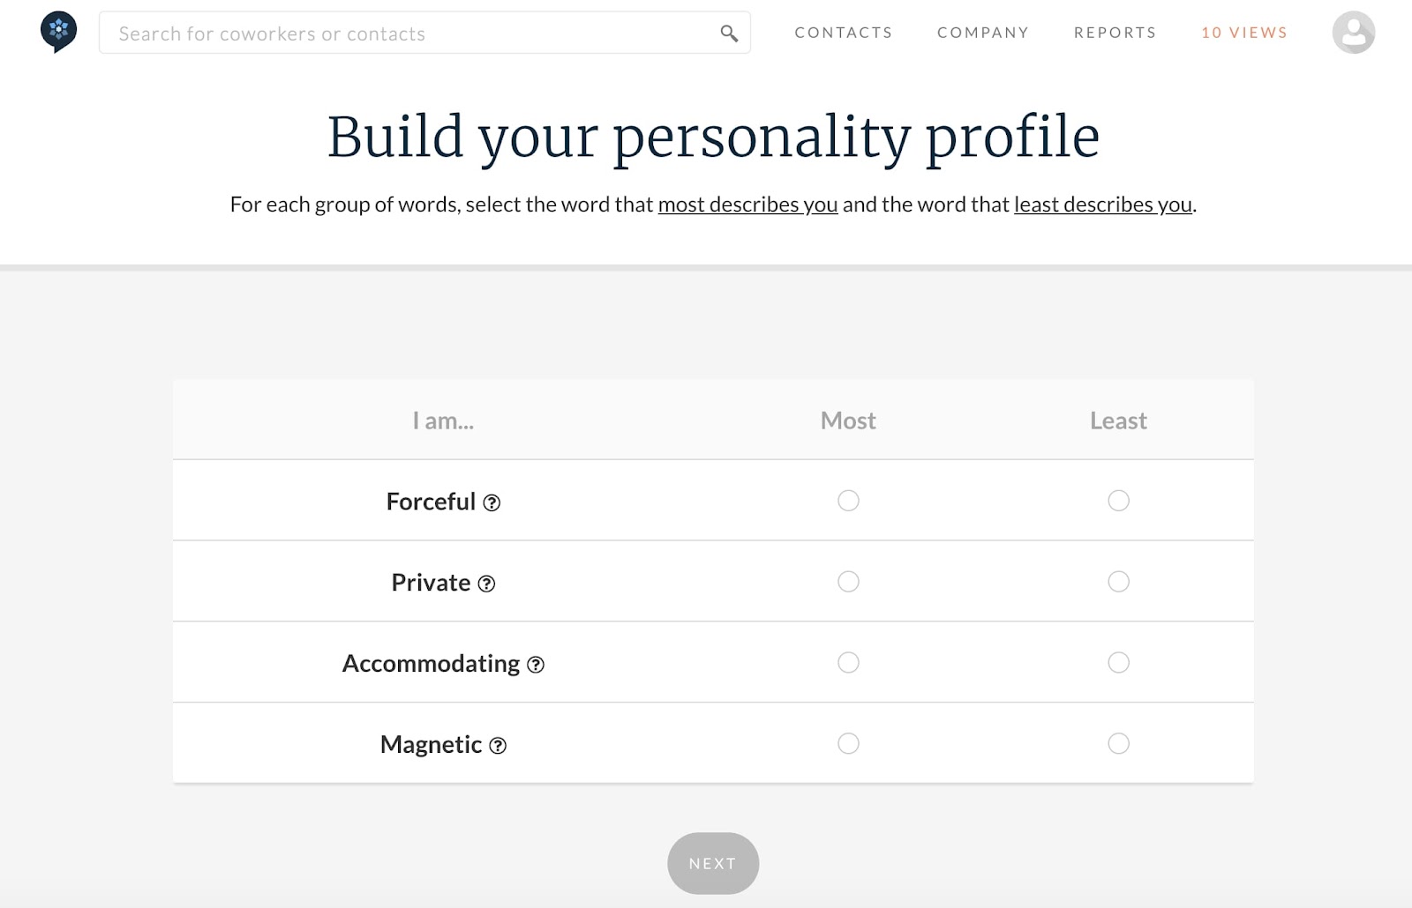Open the help tooltip next to Private
Screen dimensions: 1412x908
click(x=486, y=584)
